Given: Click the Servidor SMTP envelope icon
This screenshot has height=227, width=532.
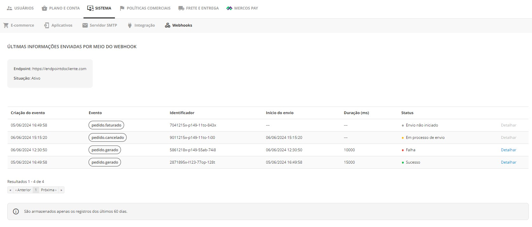Looking at the screenshot, I should tap(85, 25).
